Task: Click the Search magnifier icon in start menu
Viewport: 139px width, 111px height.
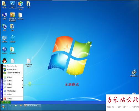Action: point(5,88)
